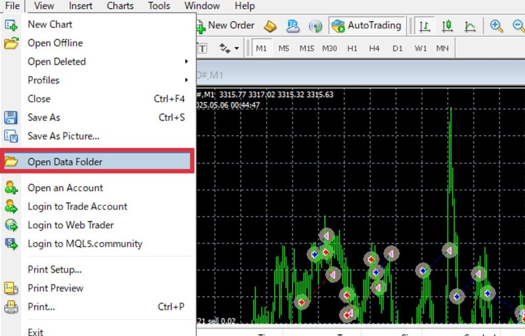The height and width of the screenshot is (336, 525).
Task: Open the Help menu
Action: coord(245,6)
